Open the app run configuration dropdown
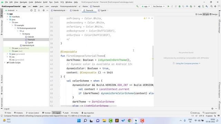Screen dimensions: 221x124 [x=146, y=6]
